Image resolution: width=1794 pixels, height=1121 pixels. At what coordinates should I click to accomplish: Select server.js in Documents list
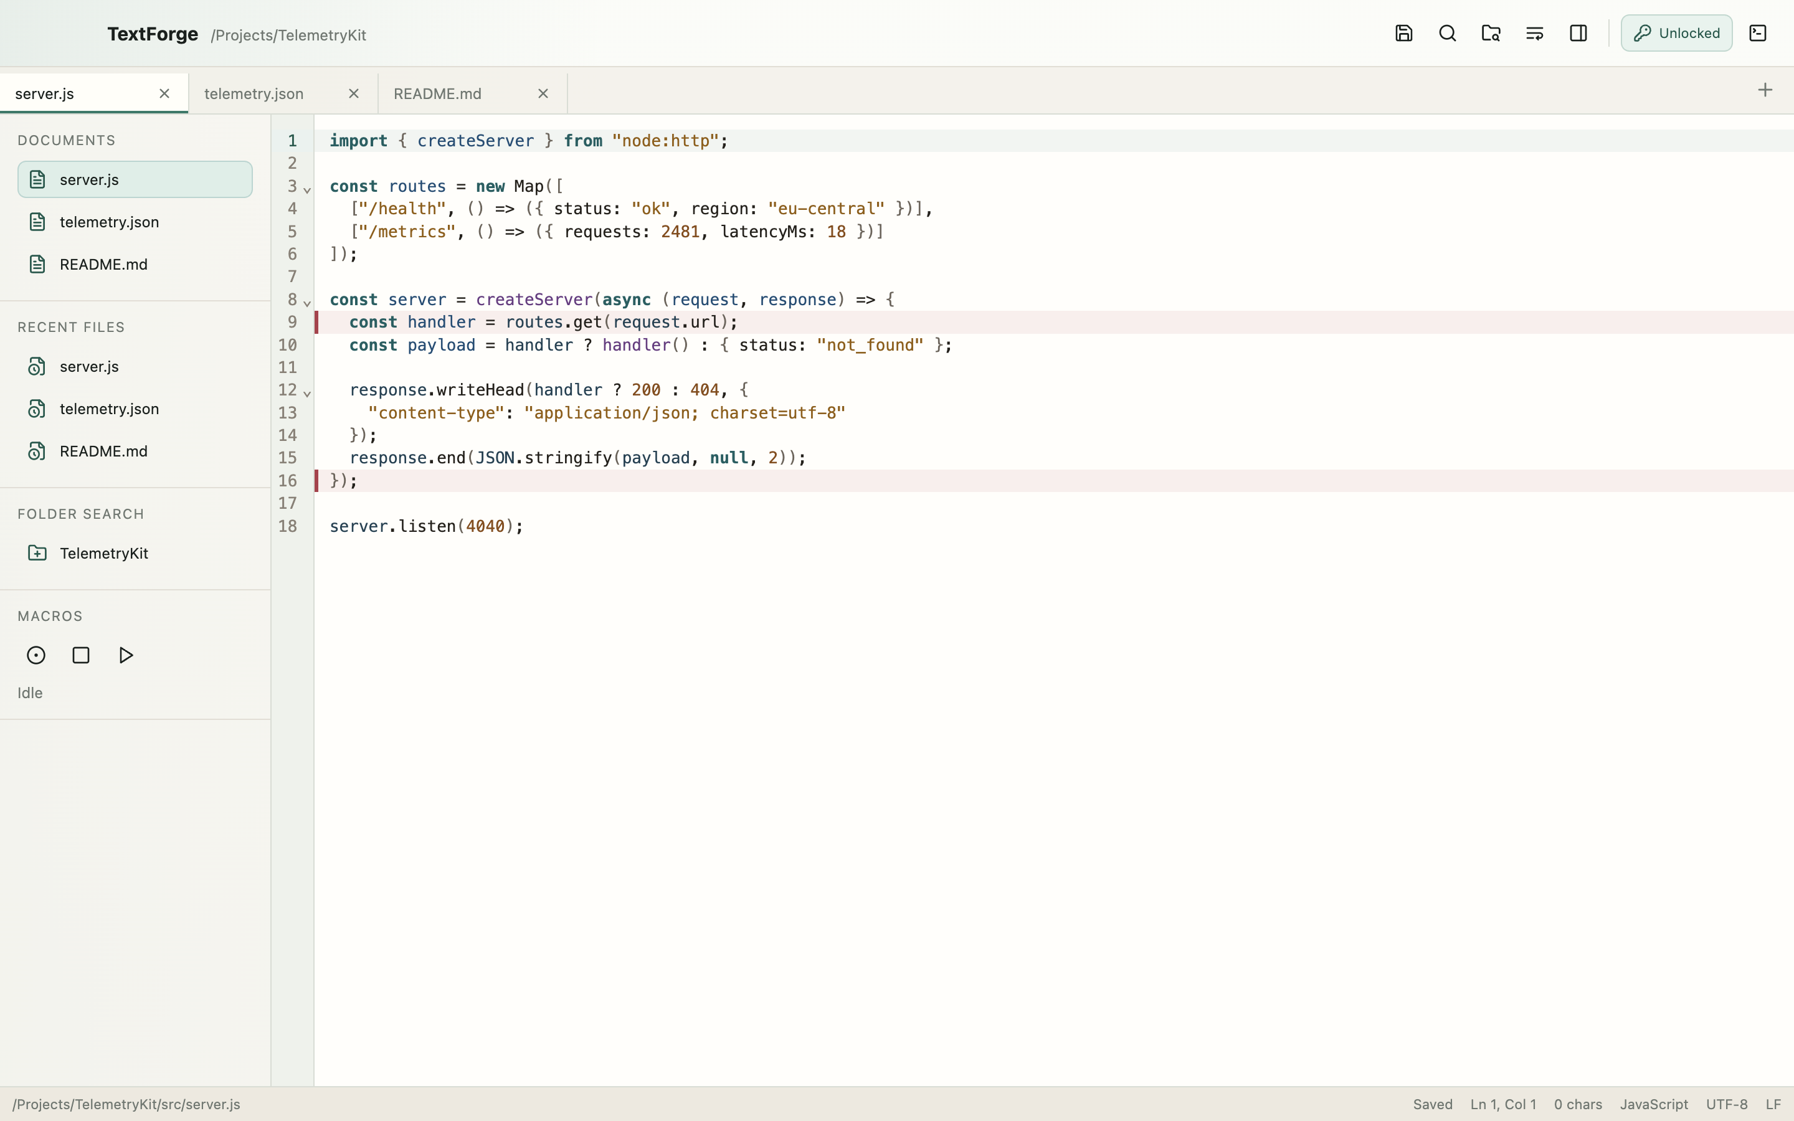(x=135, y=179)
